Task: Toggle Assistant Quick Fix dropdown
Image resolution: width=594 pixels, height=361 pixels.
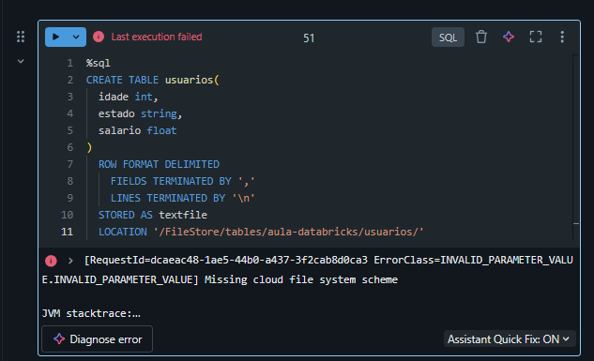Action: (510, 339)
